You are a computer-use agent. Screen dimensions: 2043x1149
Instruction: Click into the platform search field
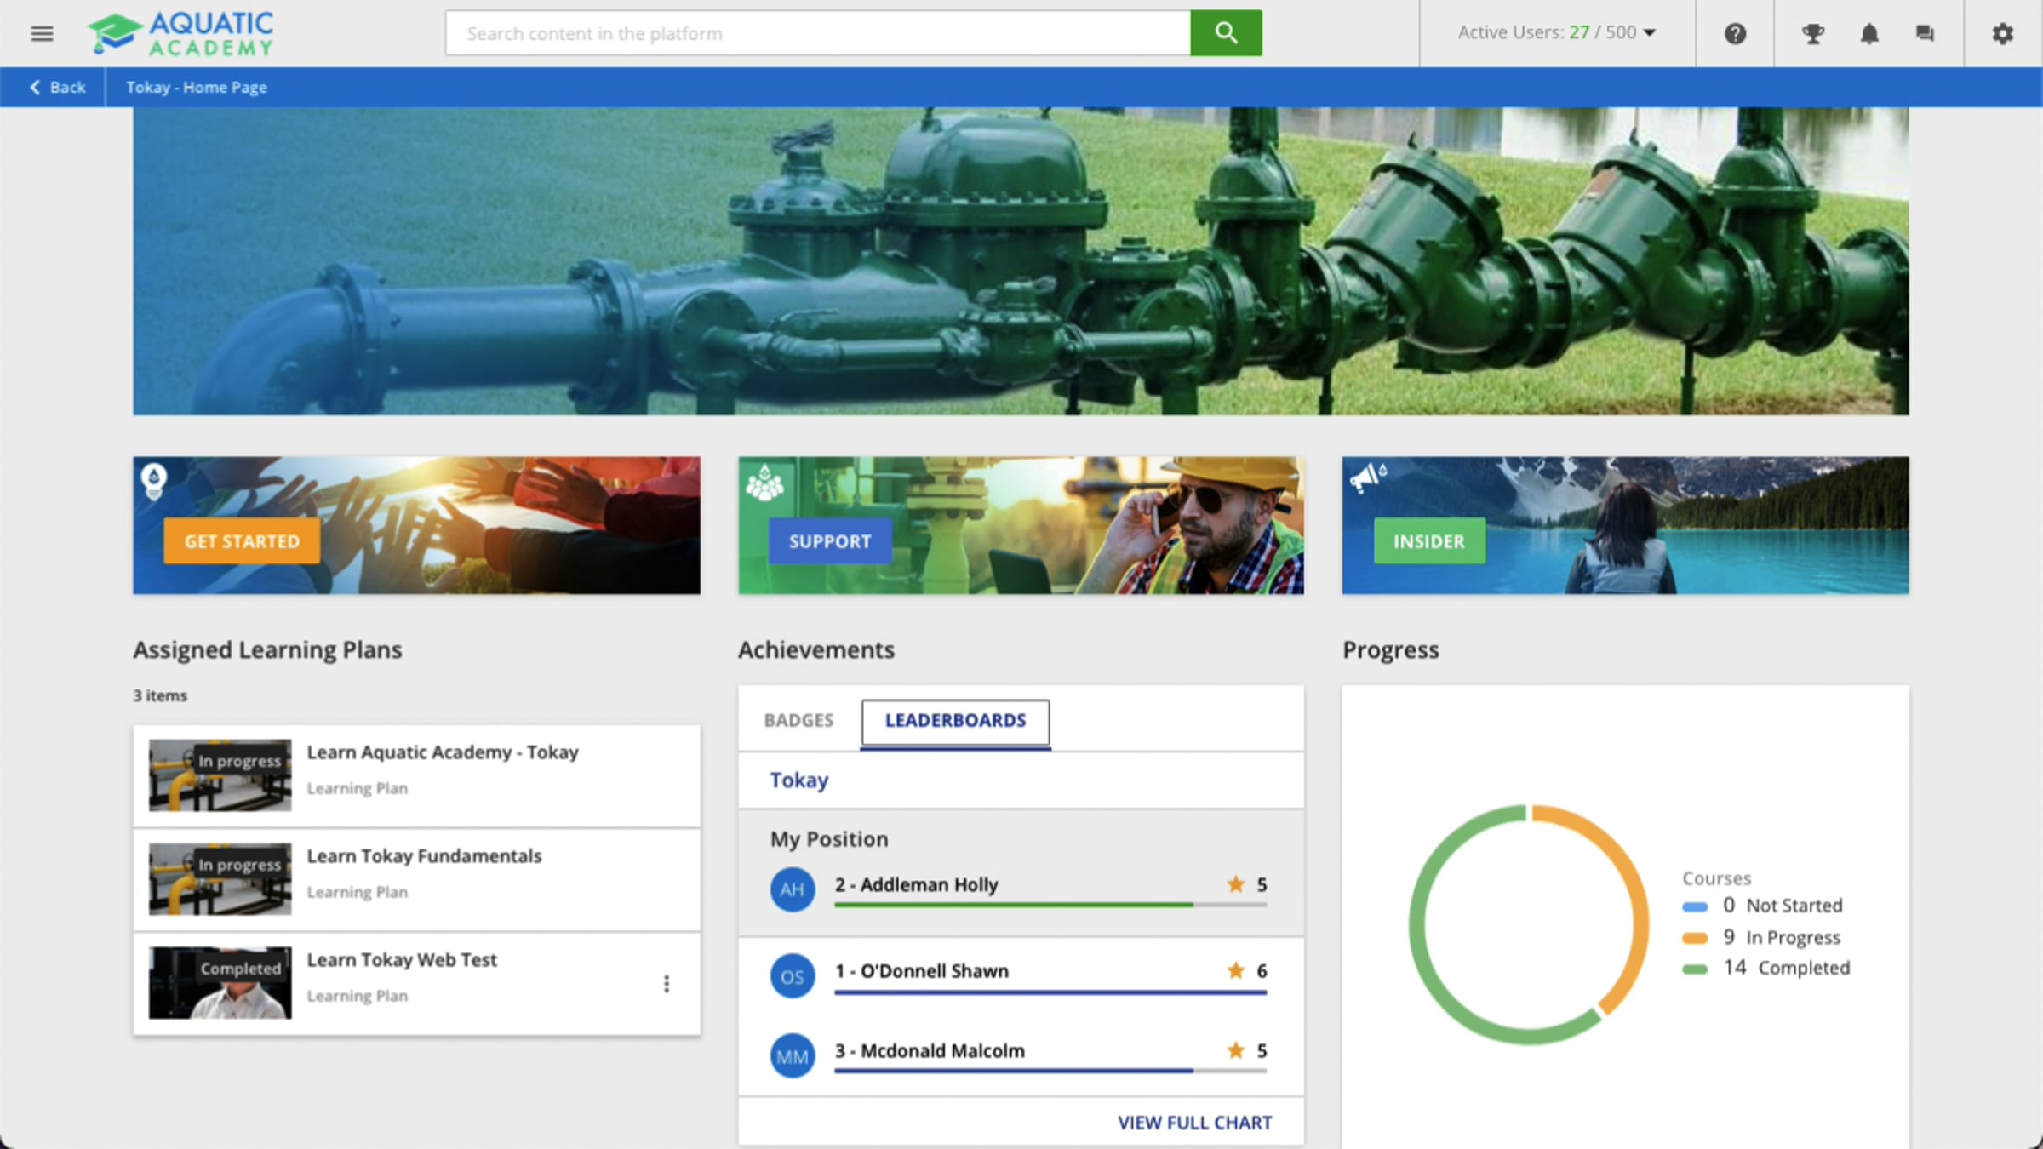817,34
